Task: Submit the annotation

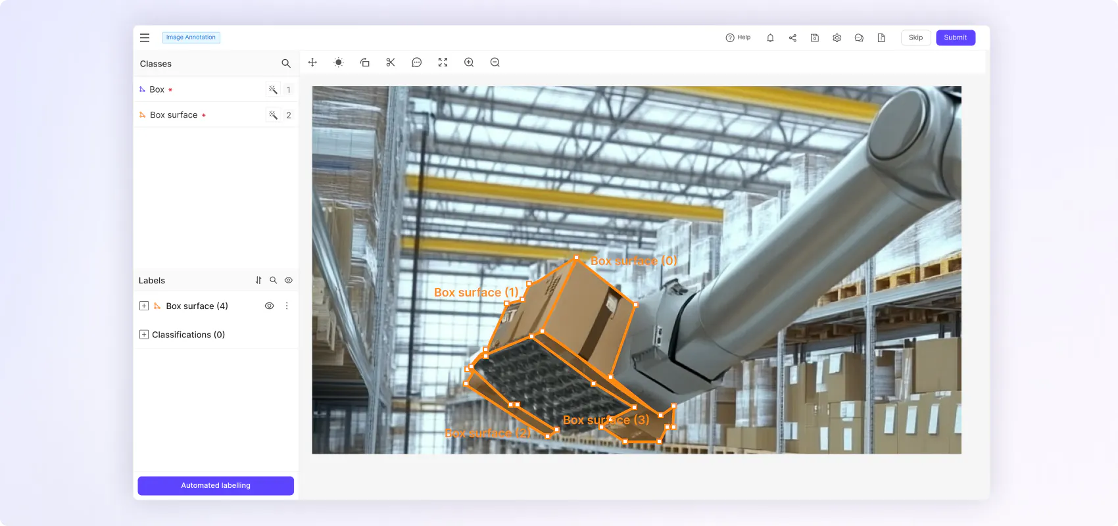Action: tap(955, 37)
